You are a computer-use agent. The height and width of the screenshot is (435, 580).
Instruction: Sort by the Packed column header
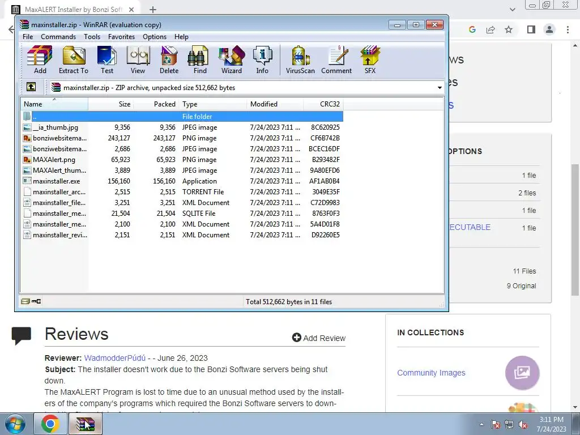[156, 104]
